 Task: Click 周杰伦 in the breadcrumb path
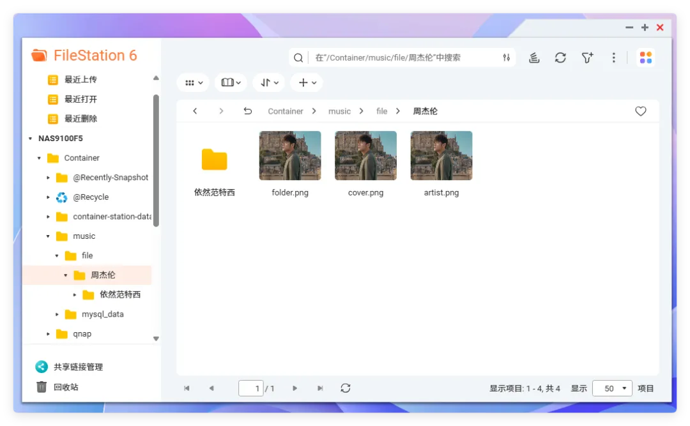pyautogui.click(x=425, y=111)
